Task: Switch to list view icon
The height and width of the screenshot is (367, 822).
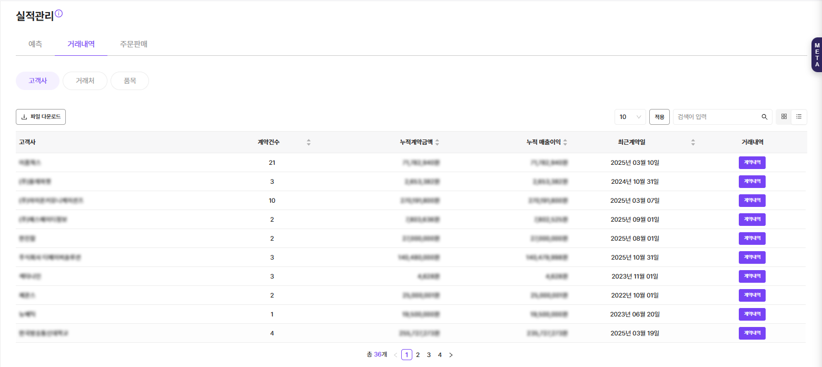Action: (799, 116)
